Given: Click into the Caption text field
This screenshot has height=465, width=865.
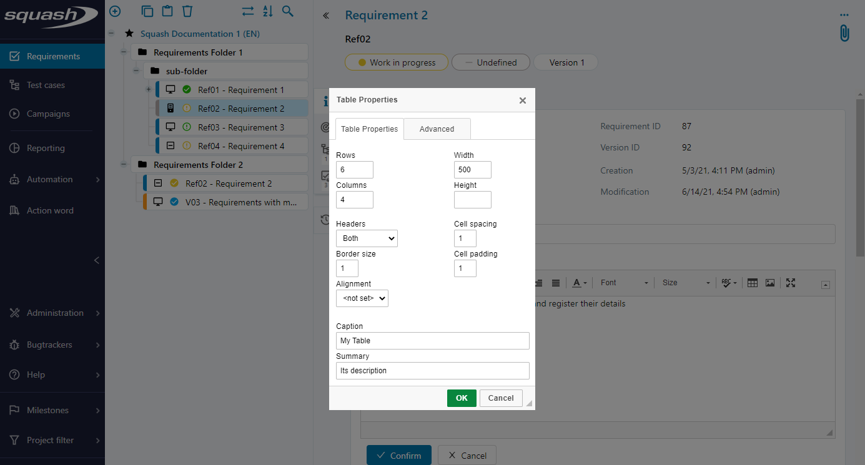Looking at the screenshot, I should pos(432,341).
